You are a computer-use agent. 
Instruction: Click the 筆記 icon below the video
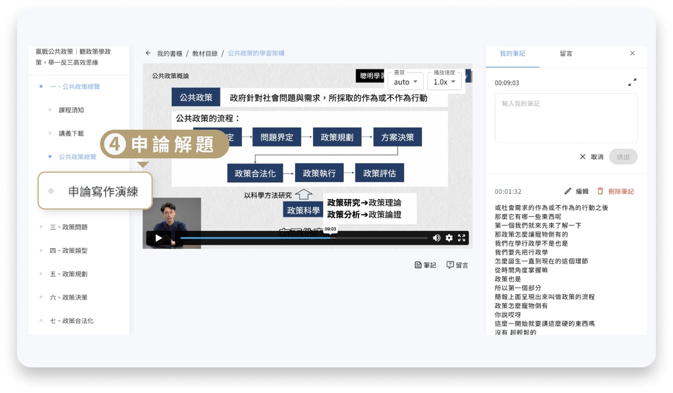(x=425, y=265)
